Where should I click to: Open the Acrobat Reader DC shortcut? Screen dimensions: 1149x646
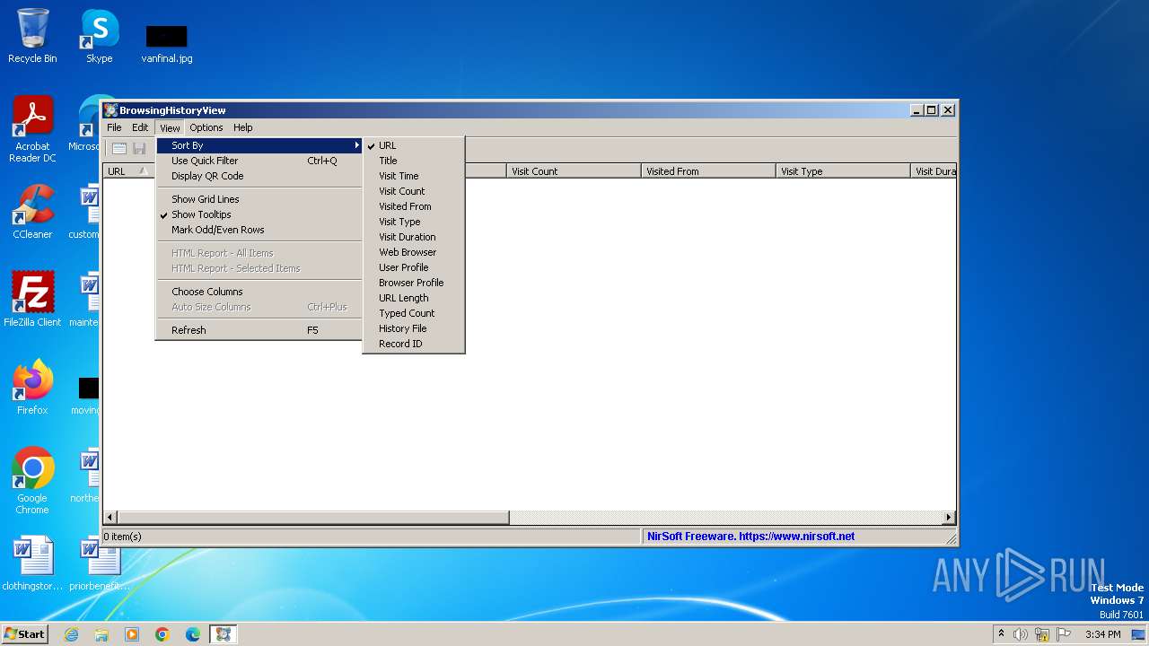pos(32,129)
